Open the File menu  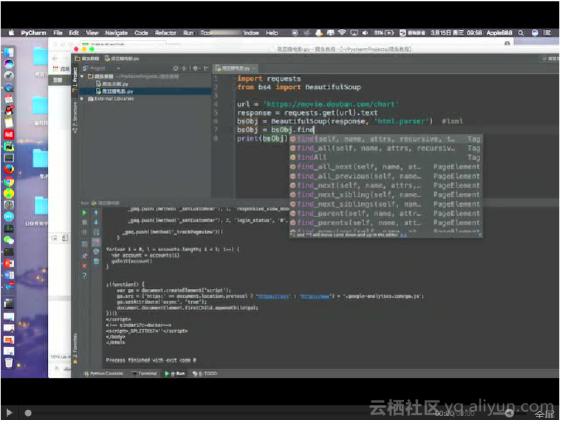coord(58,33)
